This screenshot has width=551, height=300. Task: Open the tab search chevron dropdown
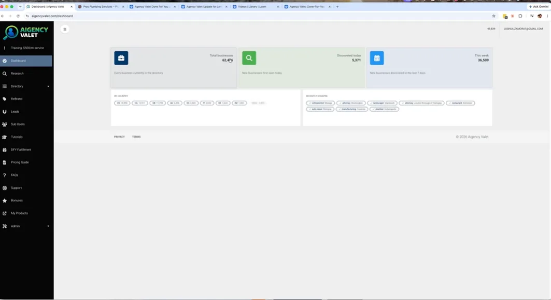pos(20,7)
